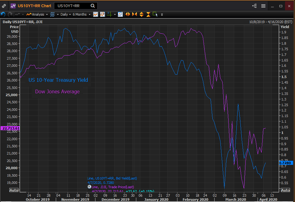Screen dimensions: 295x202
Task: Open the chart type dropdown arrow
Action: [x=23, y=14]
